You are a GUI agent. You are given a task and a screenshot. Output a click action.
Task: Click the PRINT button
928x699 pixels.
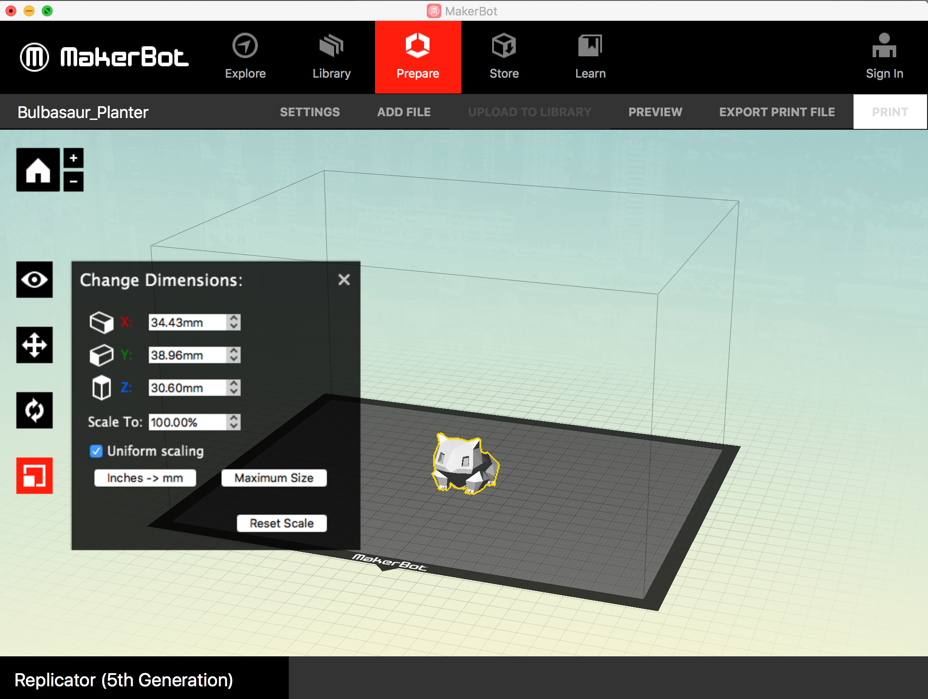(890, 112)
